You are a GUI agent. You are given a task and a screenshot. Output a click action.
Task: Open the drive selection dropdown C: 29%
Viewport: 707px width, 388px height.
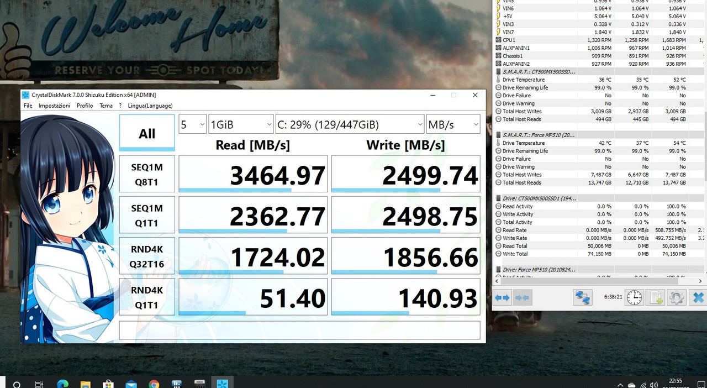tap(350, 124)
